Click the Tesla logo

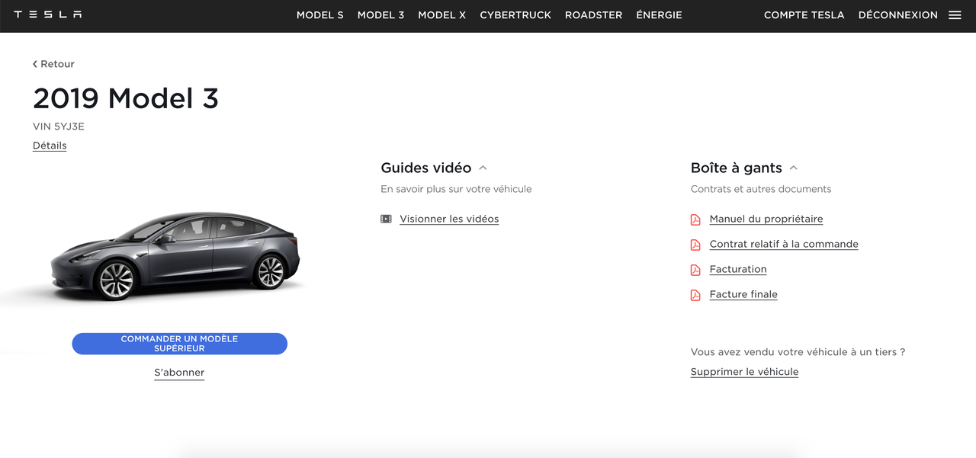pos(48,14)
